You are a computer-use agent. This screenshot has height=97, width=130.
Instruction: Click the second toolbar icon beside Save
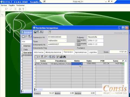(38, 32)
